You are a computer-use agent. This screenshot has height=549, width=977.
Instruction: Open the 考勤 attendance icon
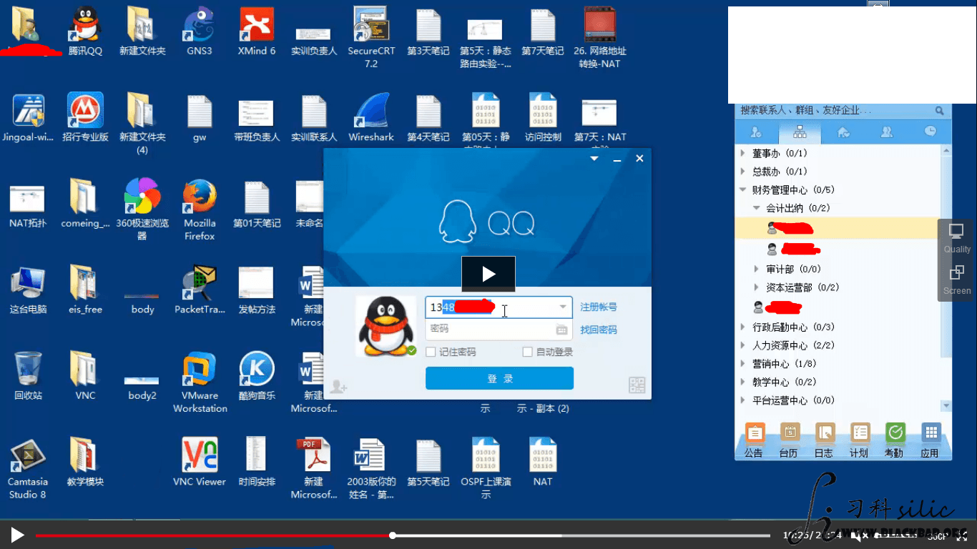click(895, 440)
